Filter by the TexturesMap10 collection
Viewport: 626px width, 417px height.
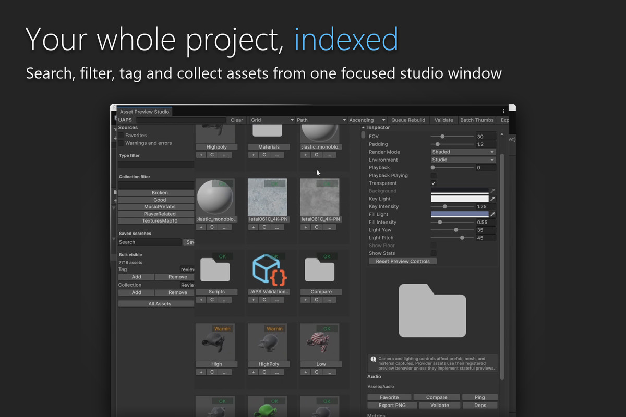coord(156,221)
